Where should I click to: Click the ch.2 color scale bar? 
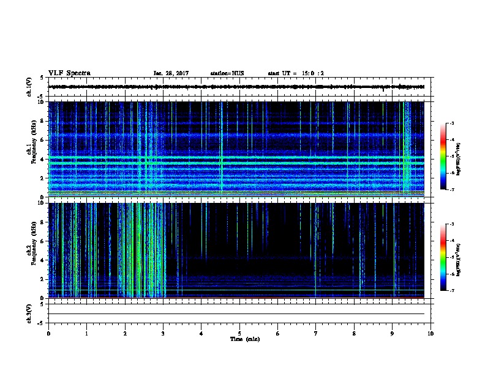(x=443, y=257)
